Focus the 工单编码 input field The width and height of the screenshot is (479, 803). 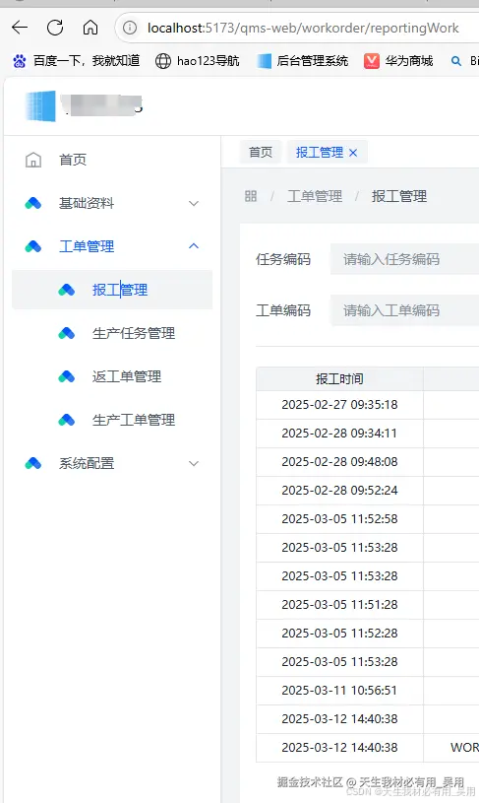[404, 310]
